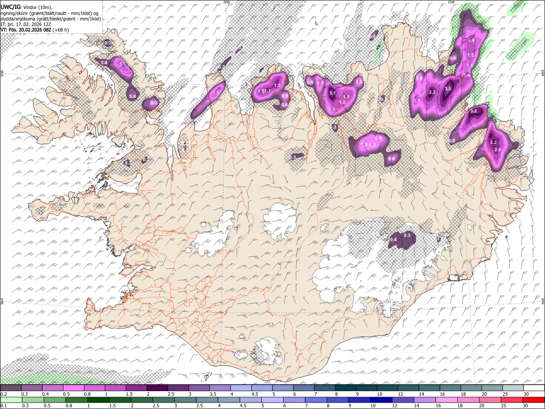Screen dimensions: 545x409
Task: Select the slydda/snjókoma legend description line
Action: 51,19
